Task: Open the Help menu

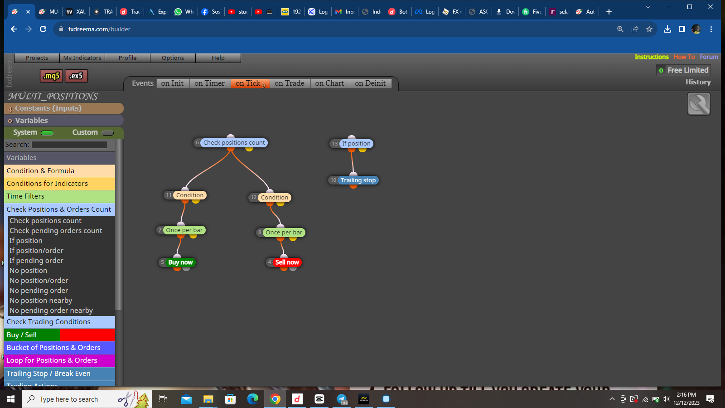Action: pyautogui.click(x=218, y=58)
